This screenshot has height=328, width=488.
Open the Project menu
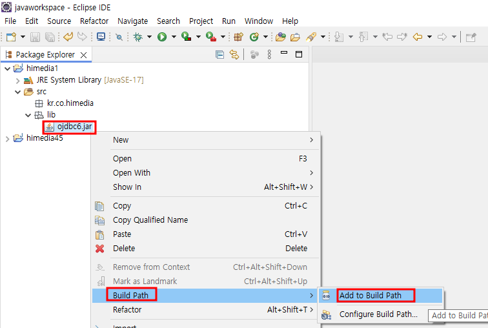click(x=201, y=21)
